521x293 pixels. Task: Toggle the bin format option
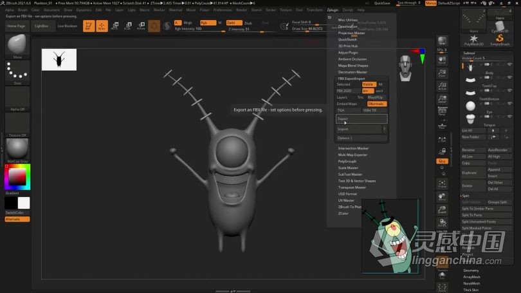[368, 91]
